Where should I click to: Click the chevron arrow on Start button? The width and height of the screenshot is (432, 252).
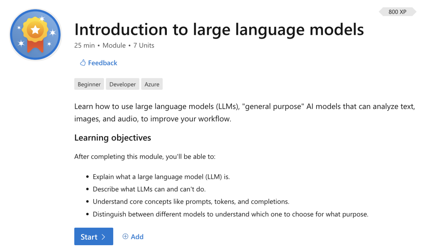tap(104, 237)
